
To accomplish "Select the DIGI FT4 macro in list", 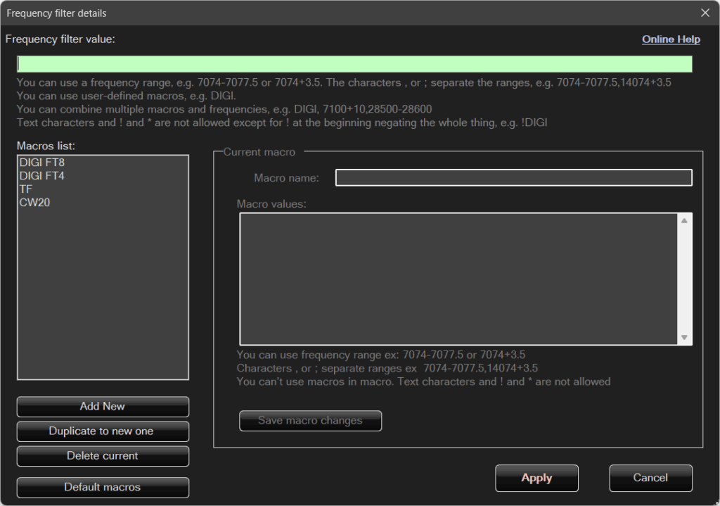I will click(x=42, y=176).
